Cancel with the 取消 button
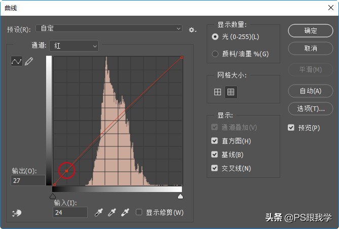The height and width of the screenshot is (229, 339). [x=311, y=48]
